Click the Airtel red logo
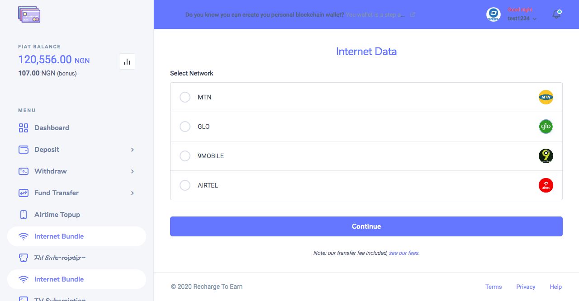 [546, 185]
